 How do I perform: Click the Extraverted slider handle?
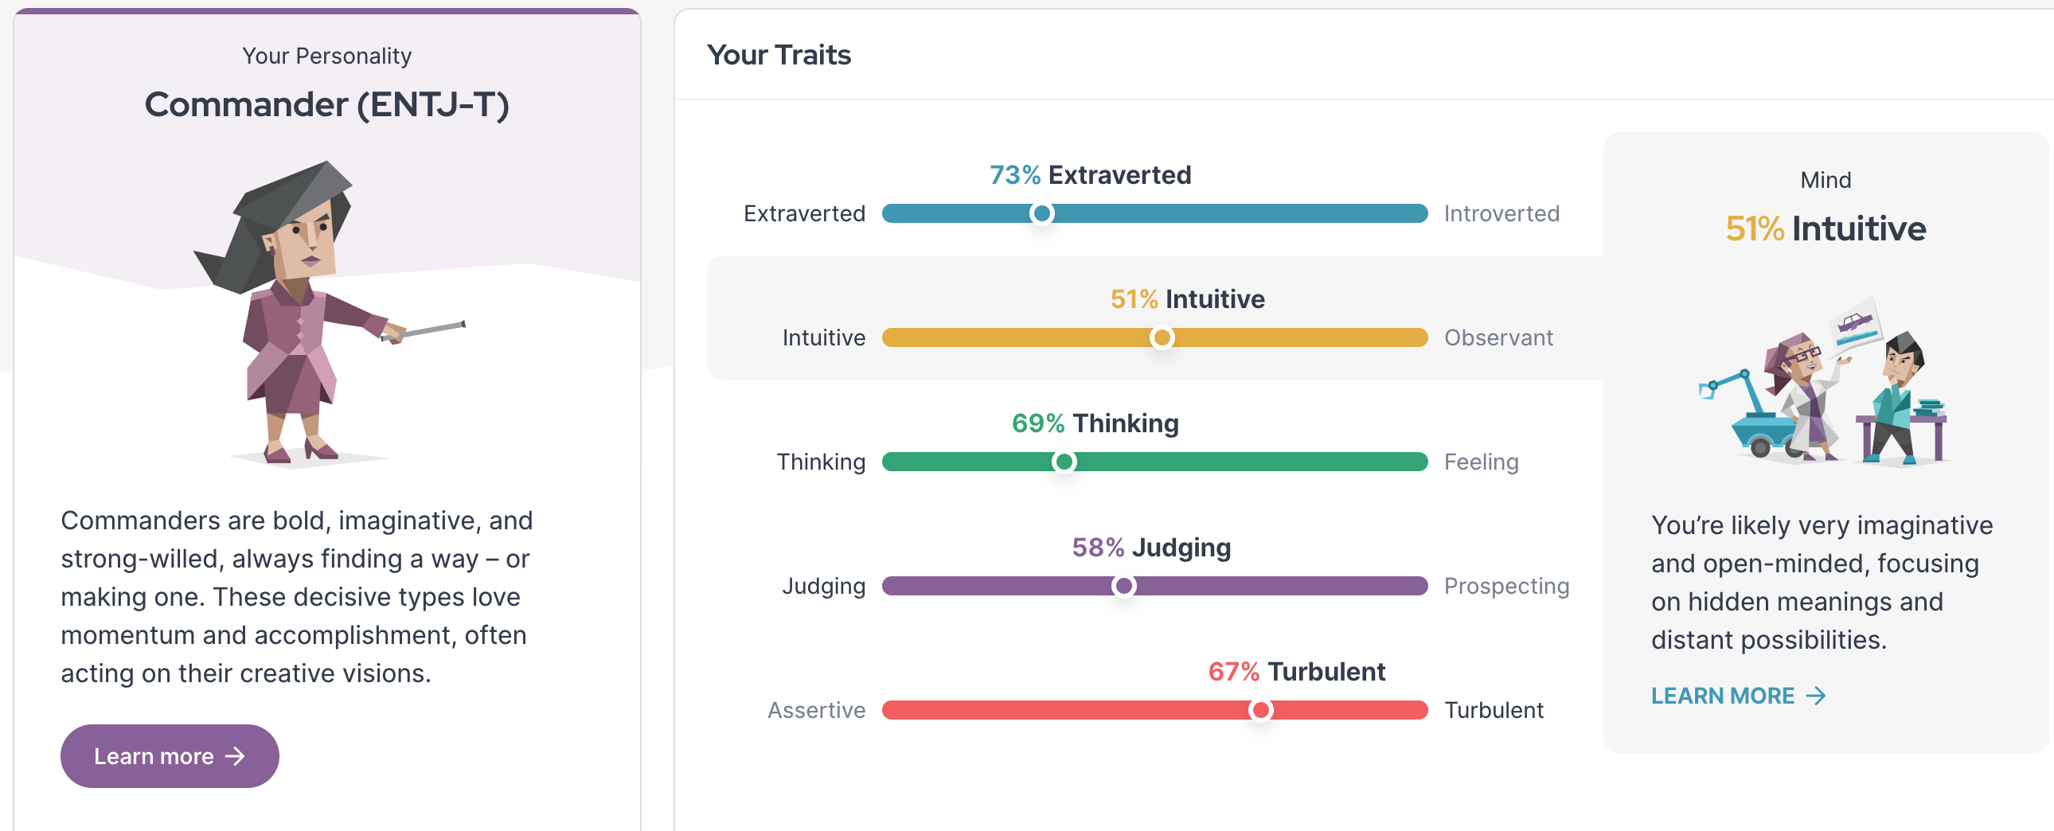point(1041,213)
